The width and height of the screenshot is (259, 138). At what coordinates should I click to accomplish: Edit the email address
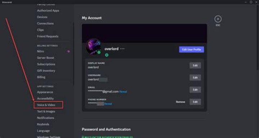[x=195, y=90]
